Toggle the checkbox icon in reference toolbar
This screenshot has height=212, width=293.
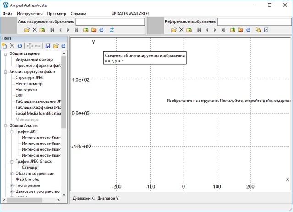266,30
